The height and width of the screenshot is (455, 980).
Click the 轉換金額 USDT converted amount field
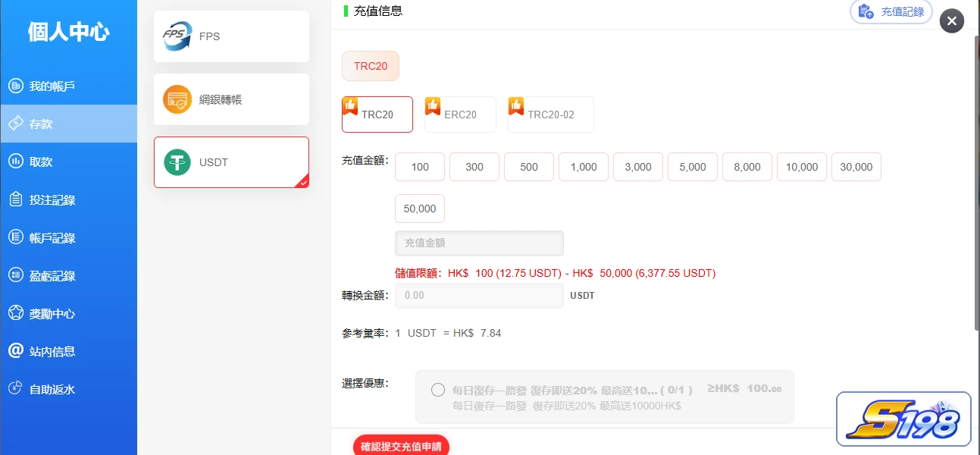click(479, 295)
